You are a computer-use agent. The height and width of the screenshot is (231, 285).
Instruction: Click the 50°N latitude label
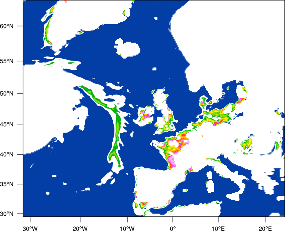(7, 93)
